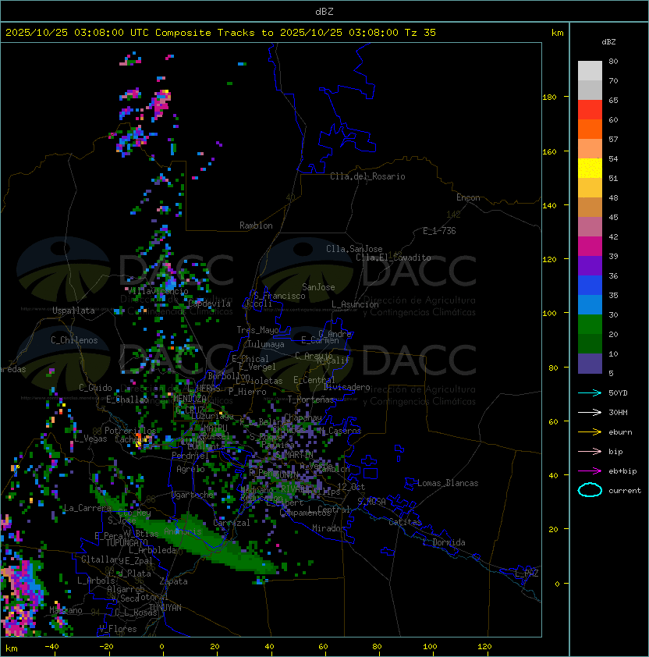Screen dimensions: 649x657
Task: Click the 'Clla.El_Cavadito' map label
Action: click(393, 257)
